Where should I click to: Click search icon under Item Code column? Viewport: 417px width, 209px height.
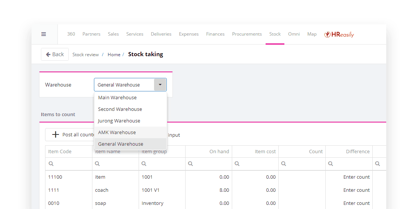[51, 164]
